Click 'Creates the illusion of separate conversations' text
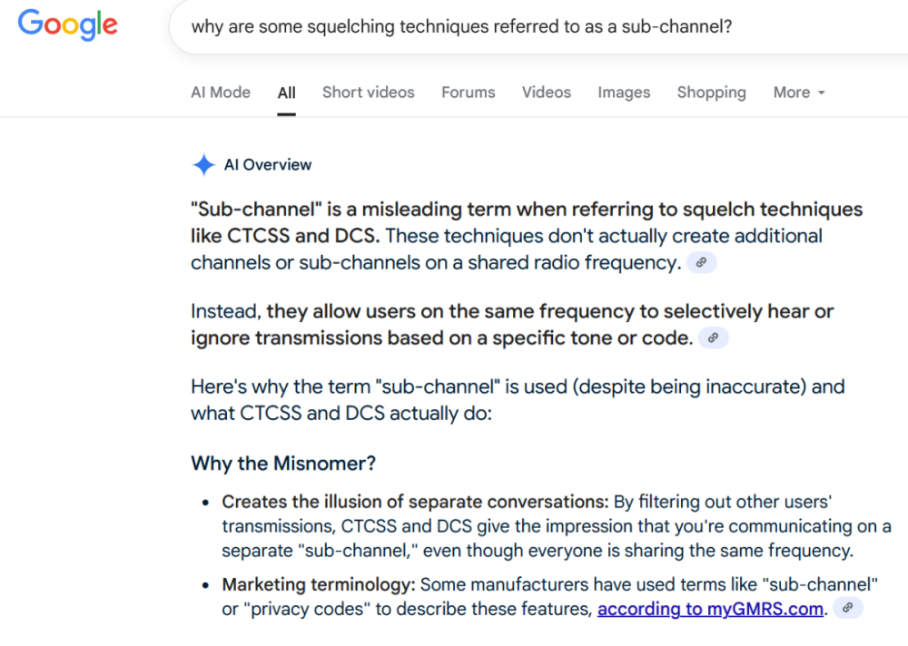 point(415,502)
